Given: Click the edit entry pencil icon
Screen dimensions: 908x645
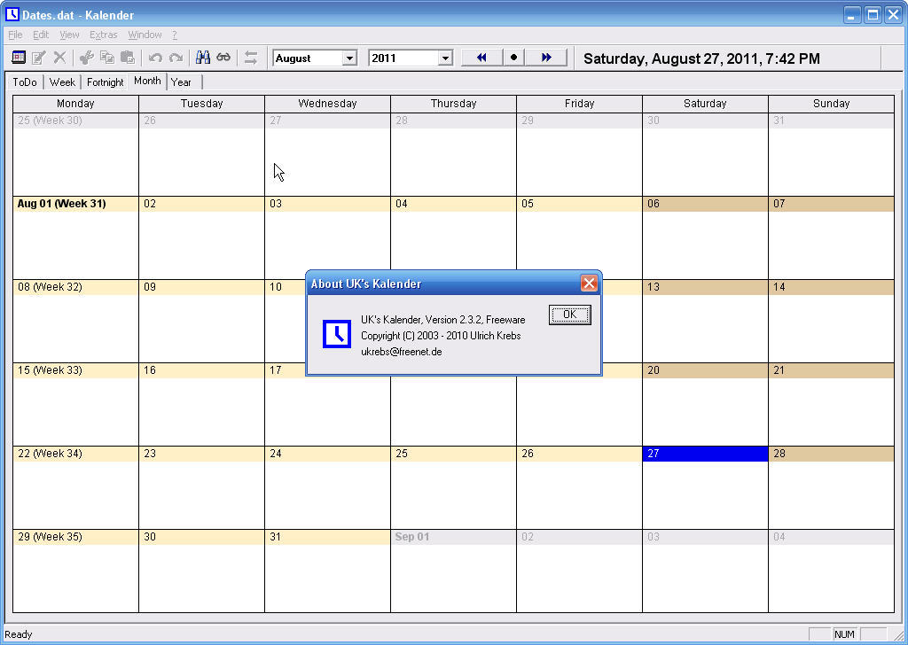Looking at the screenshot, I should [39, 58].
